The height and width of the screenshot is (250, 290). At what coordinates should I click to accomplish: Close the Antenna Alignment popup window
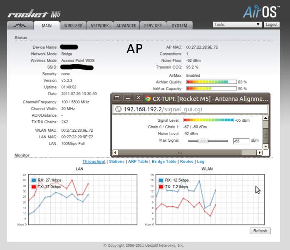pyautogui.click(x=138, y=98)
